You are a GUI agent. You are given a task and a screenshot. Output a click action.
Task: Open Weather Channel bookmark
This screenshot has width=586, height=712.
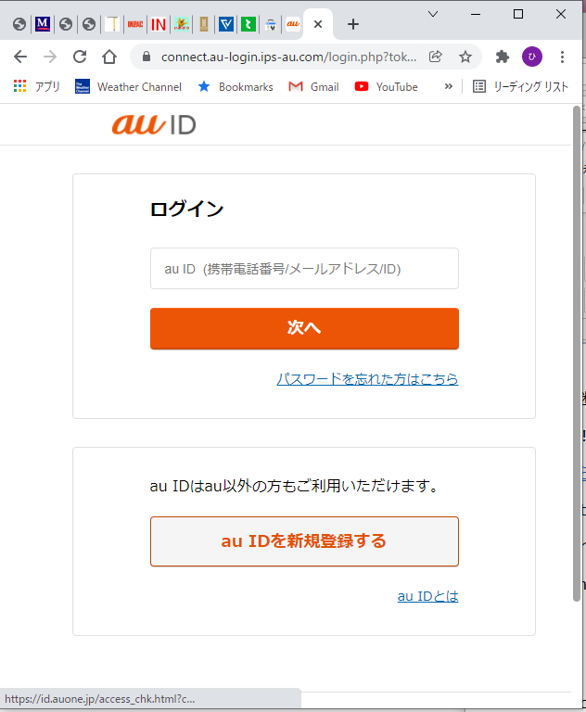pyautogui.click(x=128, y=86)
